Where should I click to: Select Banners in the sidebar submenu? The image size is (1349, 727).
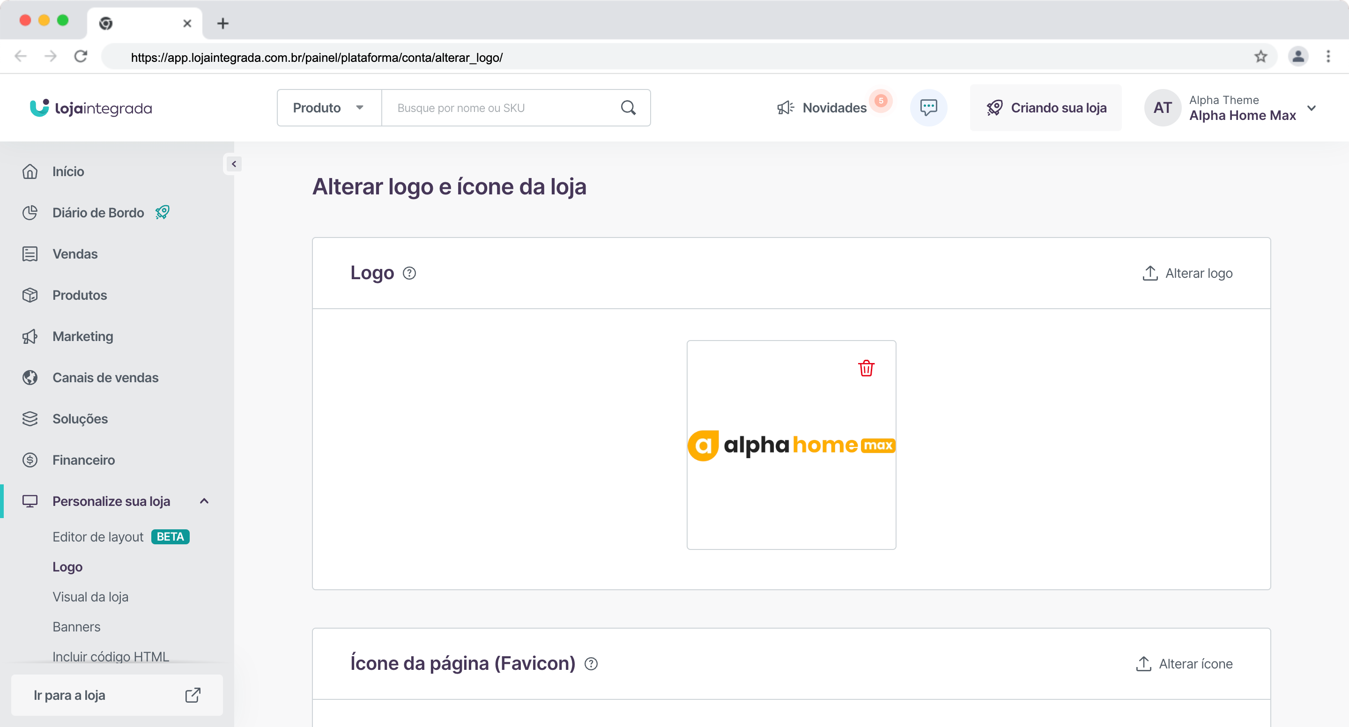tap(76, 626)
